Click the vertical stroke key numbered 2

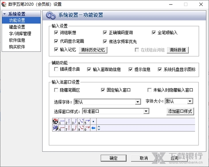coord(68,121)
